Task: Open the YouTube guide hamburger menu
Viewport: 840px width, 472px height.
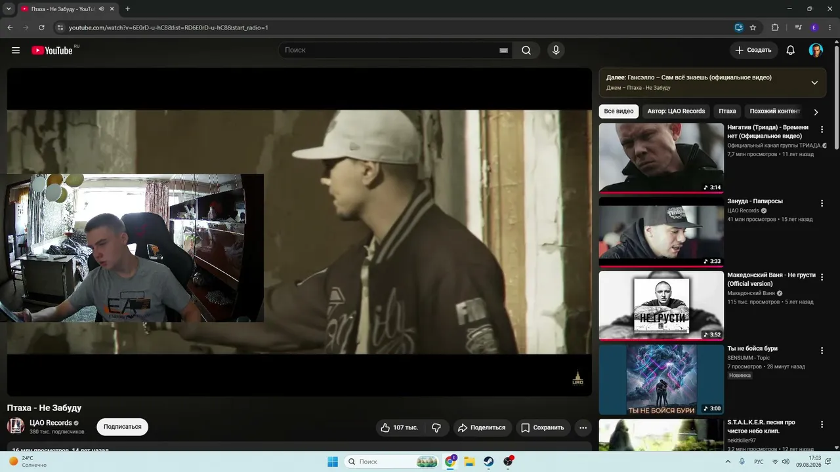Action: pyautogui.click(x=16, y=50)
